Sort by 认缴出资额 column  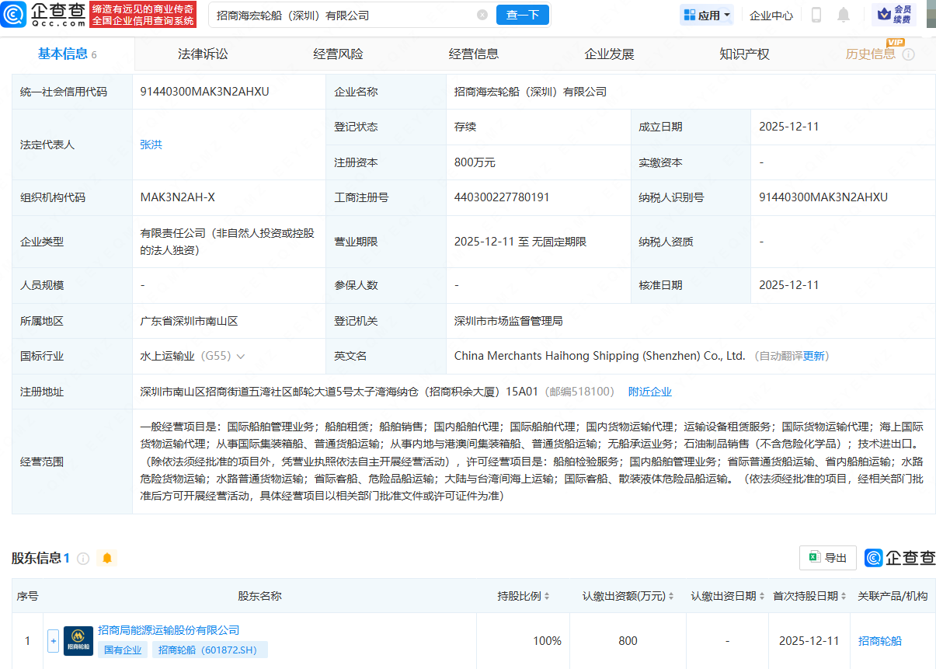[671, 596]
